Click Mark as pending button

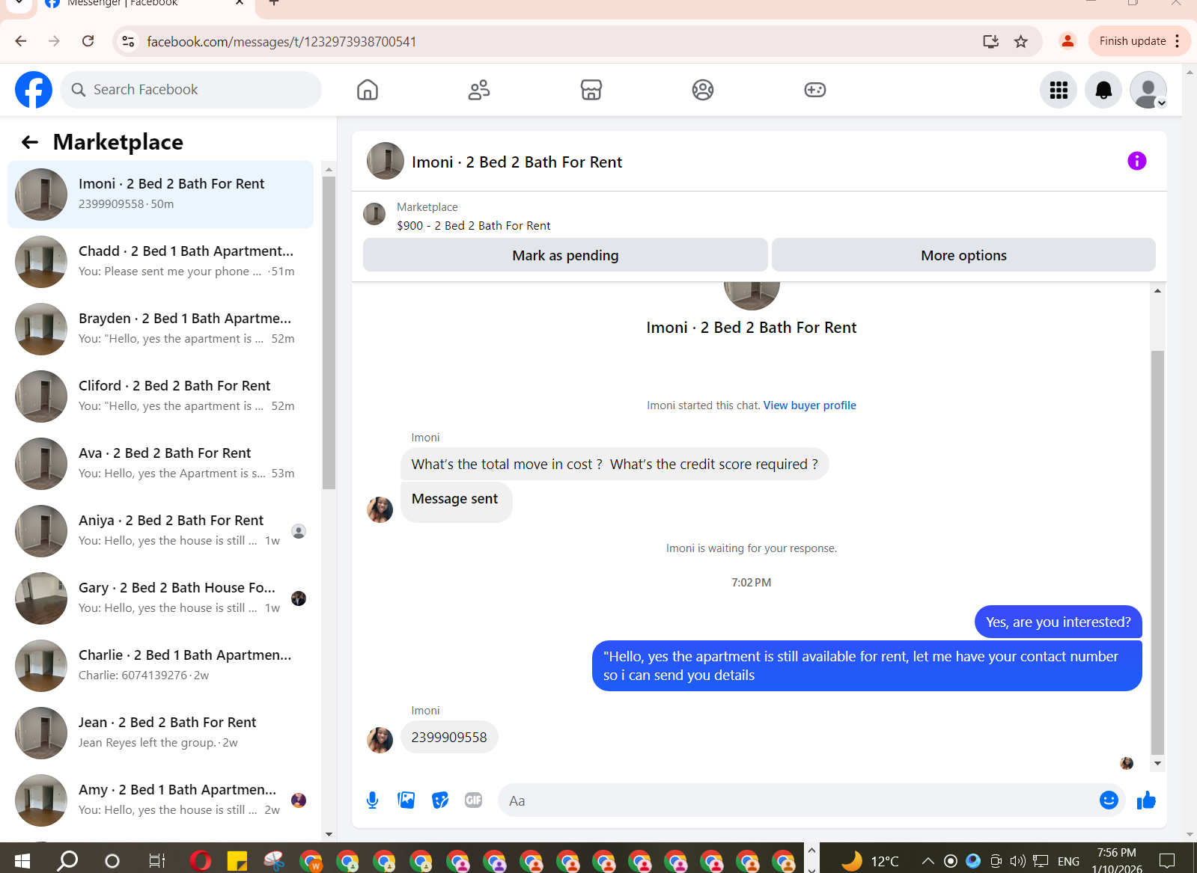click(565, 255)
